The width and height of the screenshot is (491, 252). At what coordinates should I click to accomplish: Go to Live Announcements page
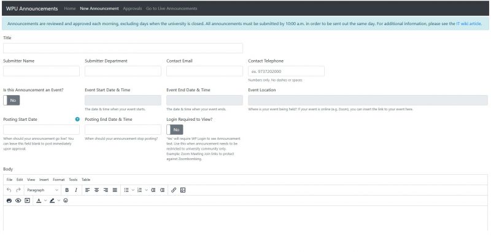click(171, 9)
